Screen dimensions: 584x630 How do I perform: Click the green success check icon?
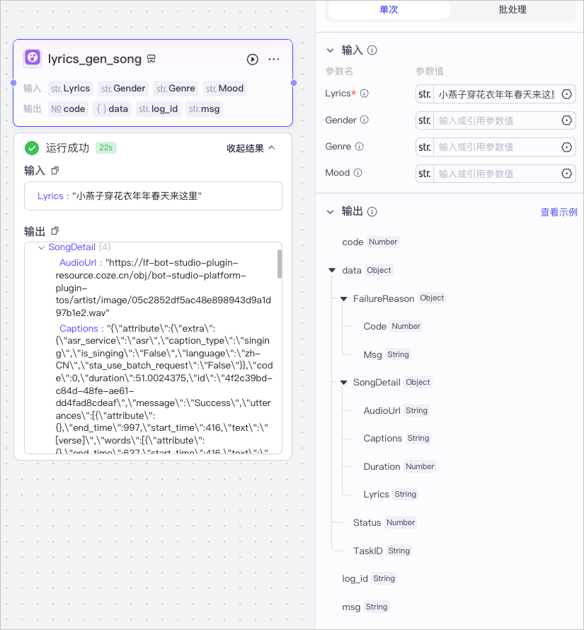[32, 148]
